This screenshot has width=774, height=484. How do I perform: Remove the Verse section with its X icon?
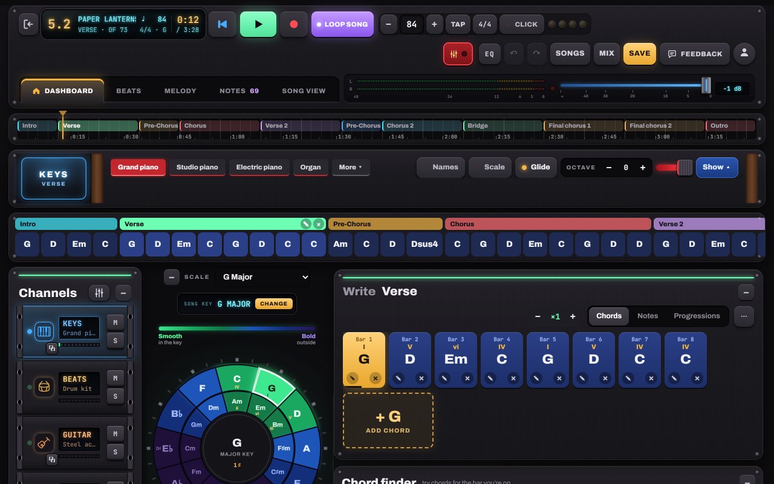318,224
